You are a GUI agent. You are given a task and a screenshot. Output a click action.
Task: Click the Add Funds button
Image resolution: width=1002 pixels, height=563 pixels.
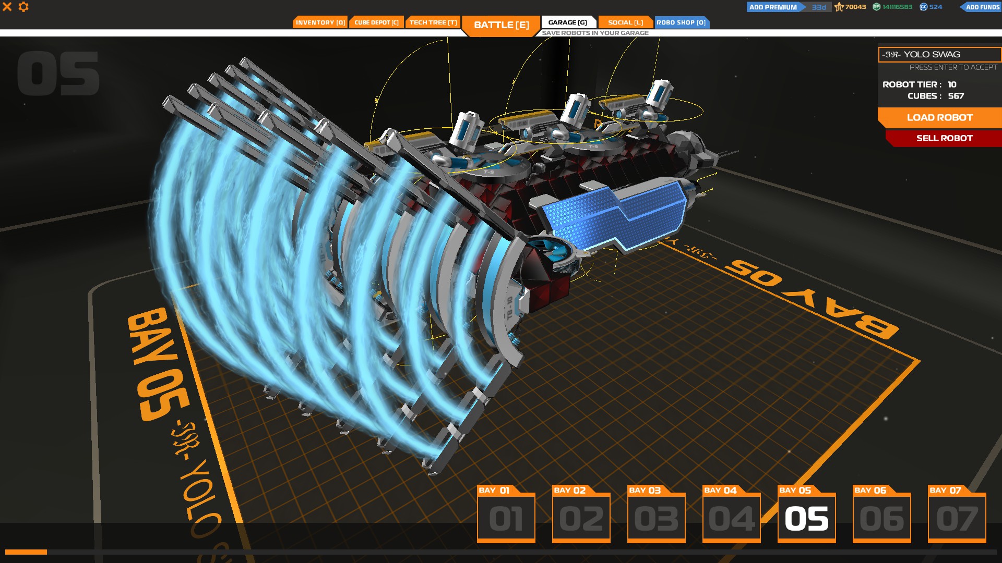[x=980, y=7]
